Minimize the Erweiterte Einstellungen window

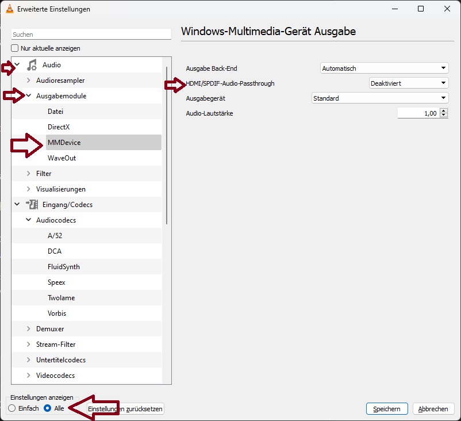(x=395, y=9)
